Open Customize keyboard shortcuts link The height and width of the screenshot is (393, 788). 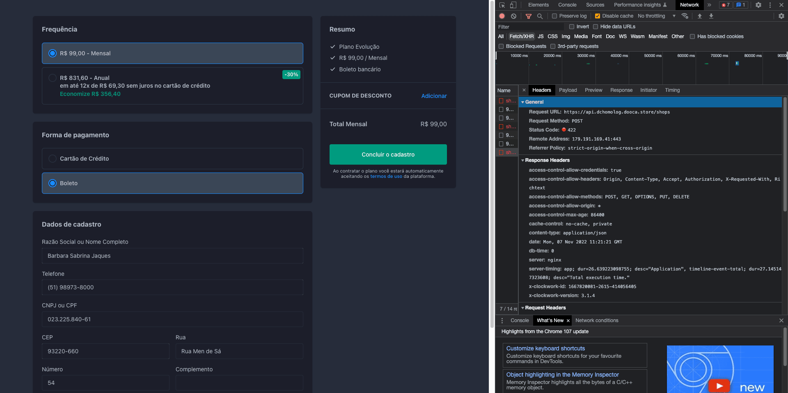[545, 348]
